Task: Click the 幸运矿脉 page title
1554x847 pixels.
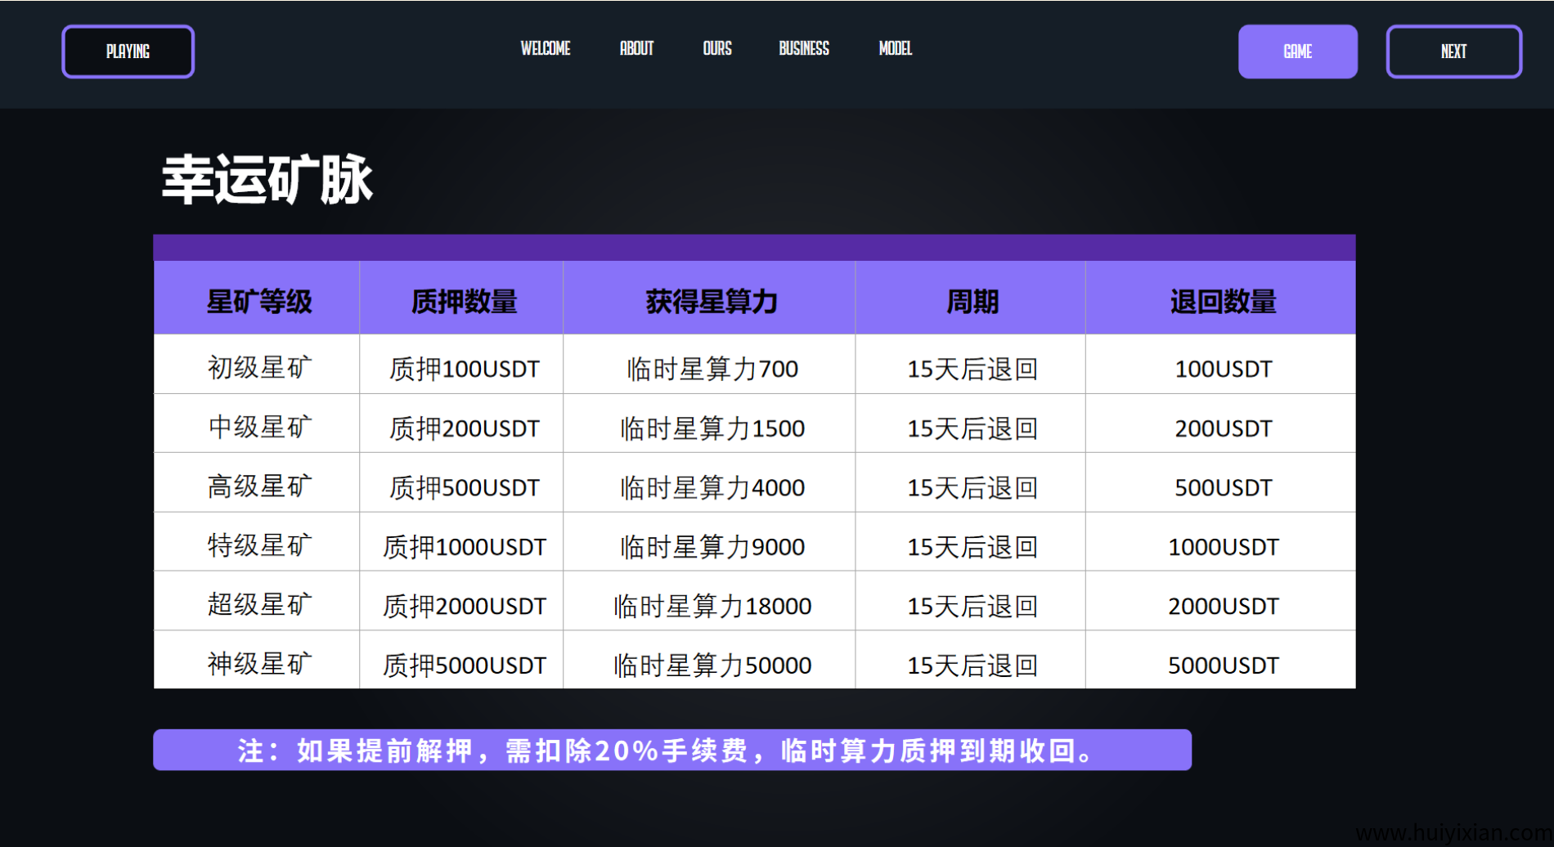Action: (x=267, y=180)
